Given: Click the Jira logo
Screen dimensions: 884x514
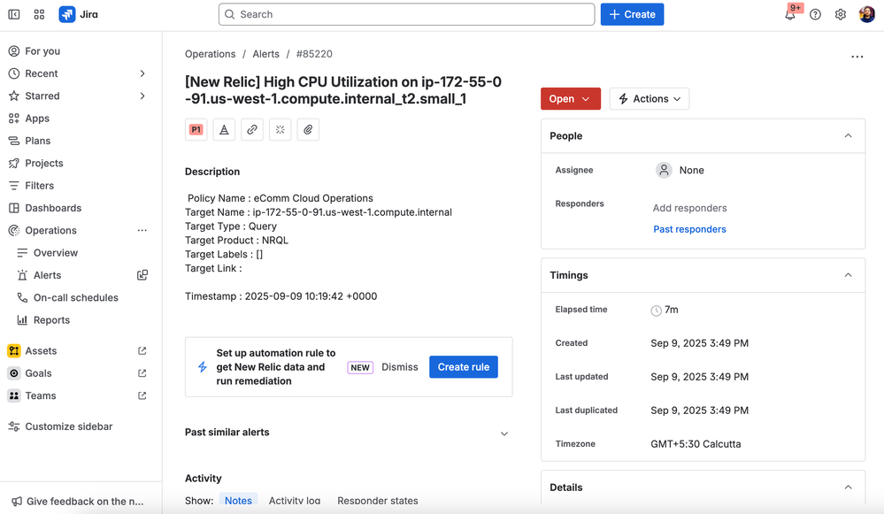Looking at the screenshot, I should click(x=79, y=15).
